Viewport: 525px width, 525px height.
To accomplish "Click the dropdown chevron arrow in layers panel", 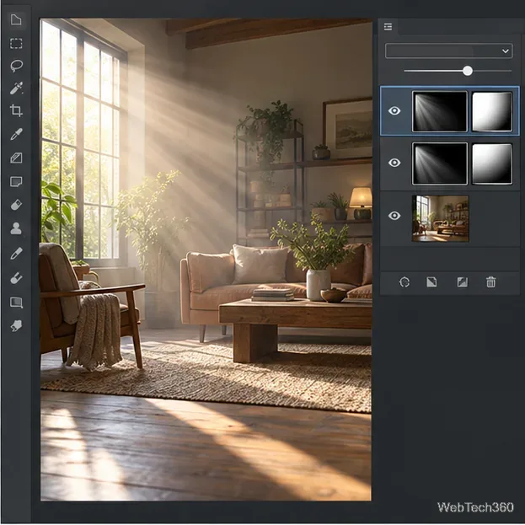I will 506,51.
